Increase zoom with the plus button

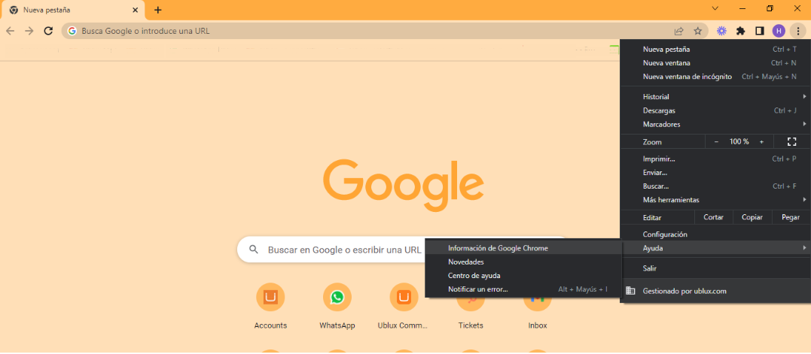(761, 141)
